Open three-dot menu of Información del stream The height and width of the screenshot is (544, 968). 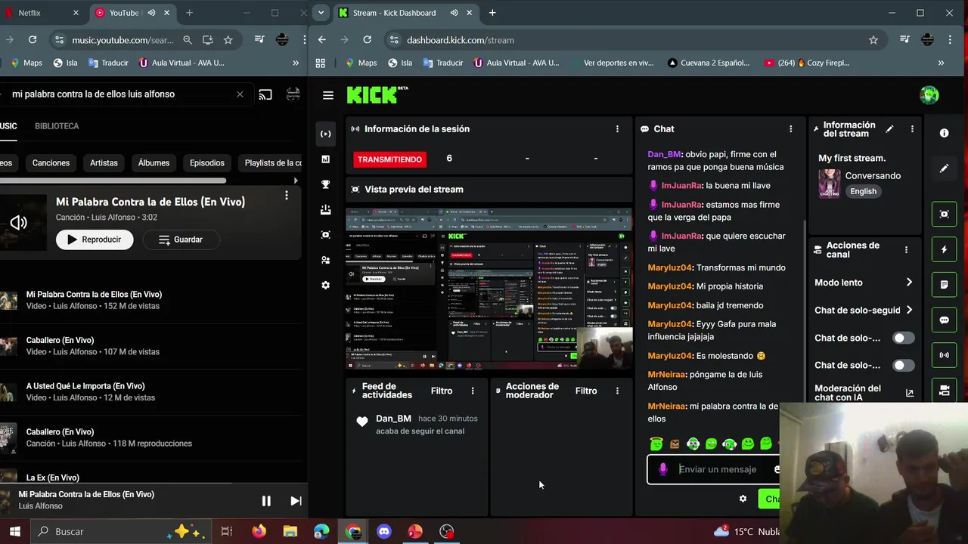click(x=912, y=129)
